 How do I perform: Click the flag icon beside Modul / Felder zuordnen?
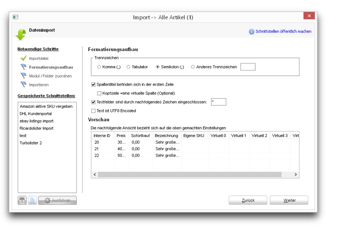[23, 75]
